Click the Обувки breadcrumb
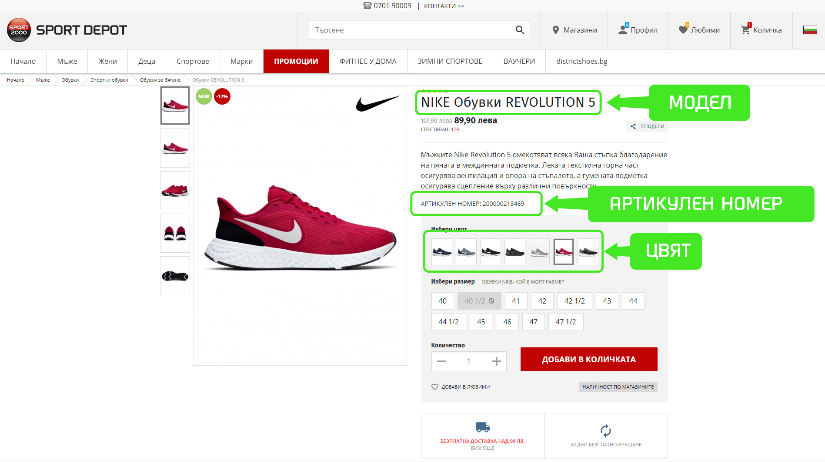Image resolution: width=825 pixels, height=462 pixels. click(70, 80)
